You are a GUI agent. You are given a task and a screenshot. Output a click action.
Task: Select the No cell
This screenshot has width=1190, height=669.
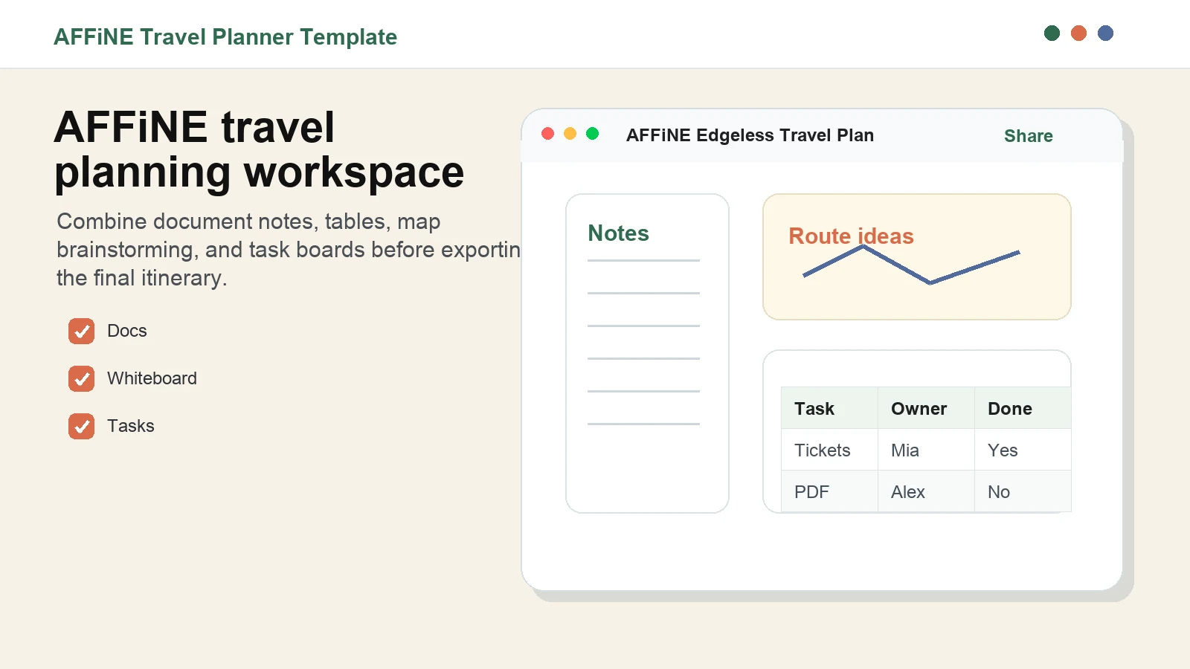pos(1023,491)
